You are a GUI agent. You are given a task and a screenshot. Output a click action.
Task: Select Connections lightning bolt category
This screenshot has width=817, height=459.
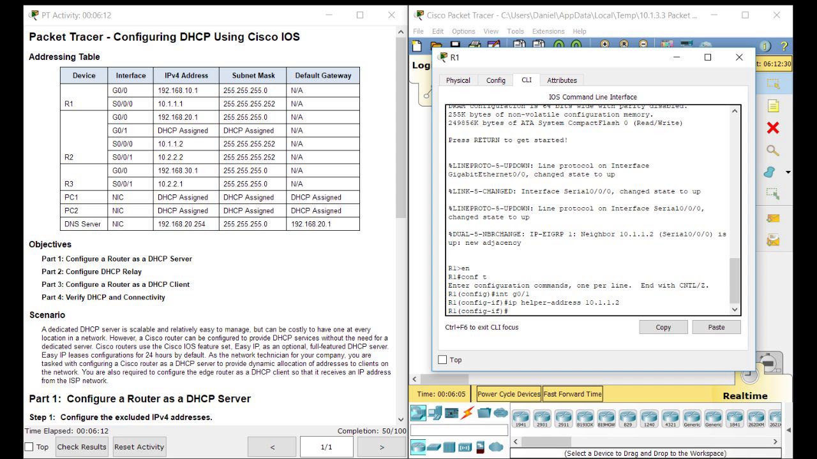click(x=468, y=413)
